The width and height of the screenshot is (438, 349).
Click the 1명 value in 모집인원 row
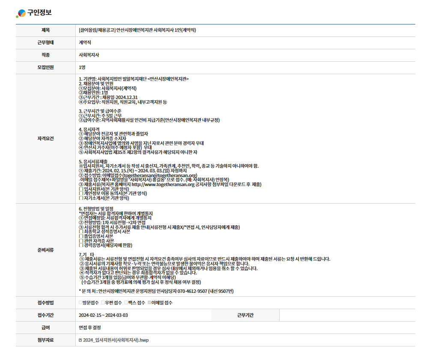[82, 67]
